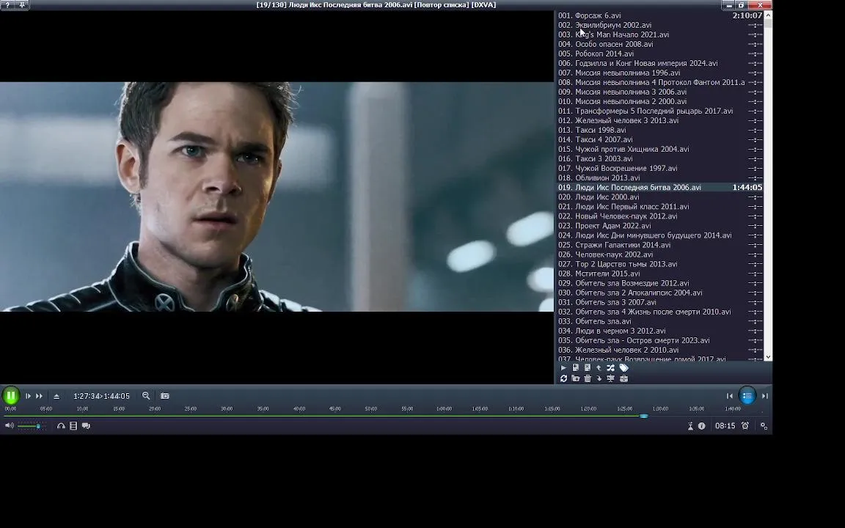Select 020. Люди Икс 2000.avi
The height and width of the screenshot is (528, 845).
click(659, 197)
